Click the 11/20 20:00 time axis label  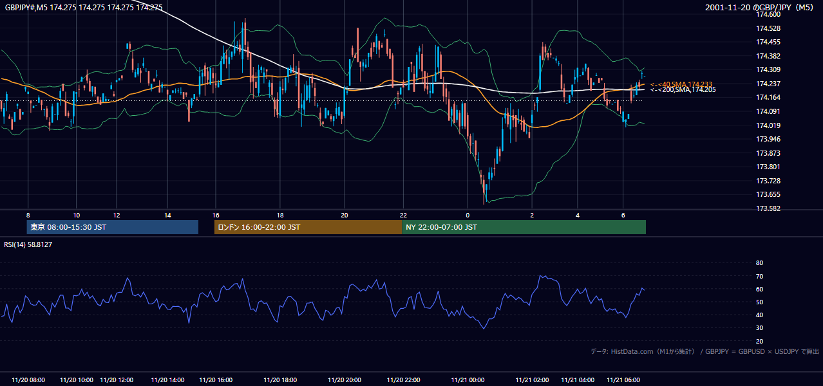coord(344,380)
